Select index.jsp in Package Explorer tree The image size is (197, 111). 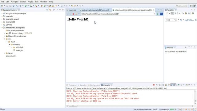19,50
